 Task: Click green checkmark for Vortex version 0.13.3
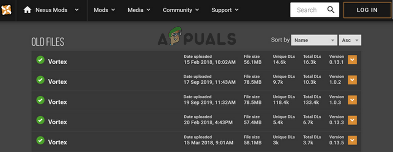(x=40, y=120)
